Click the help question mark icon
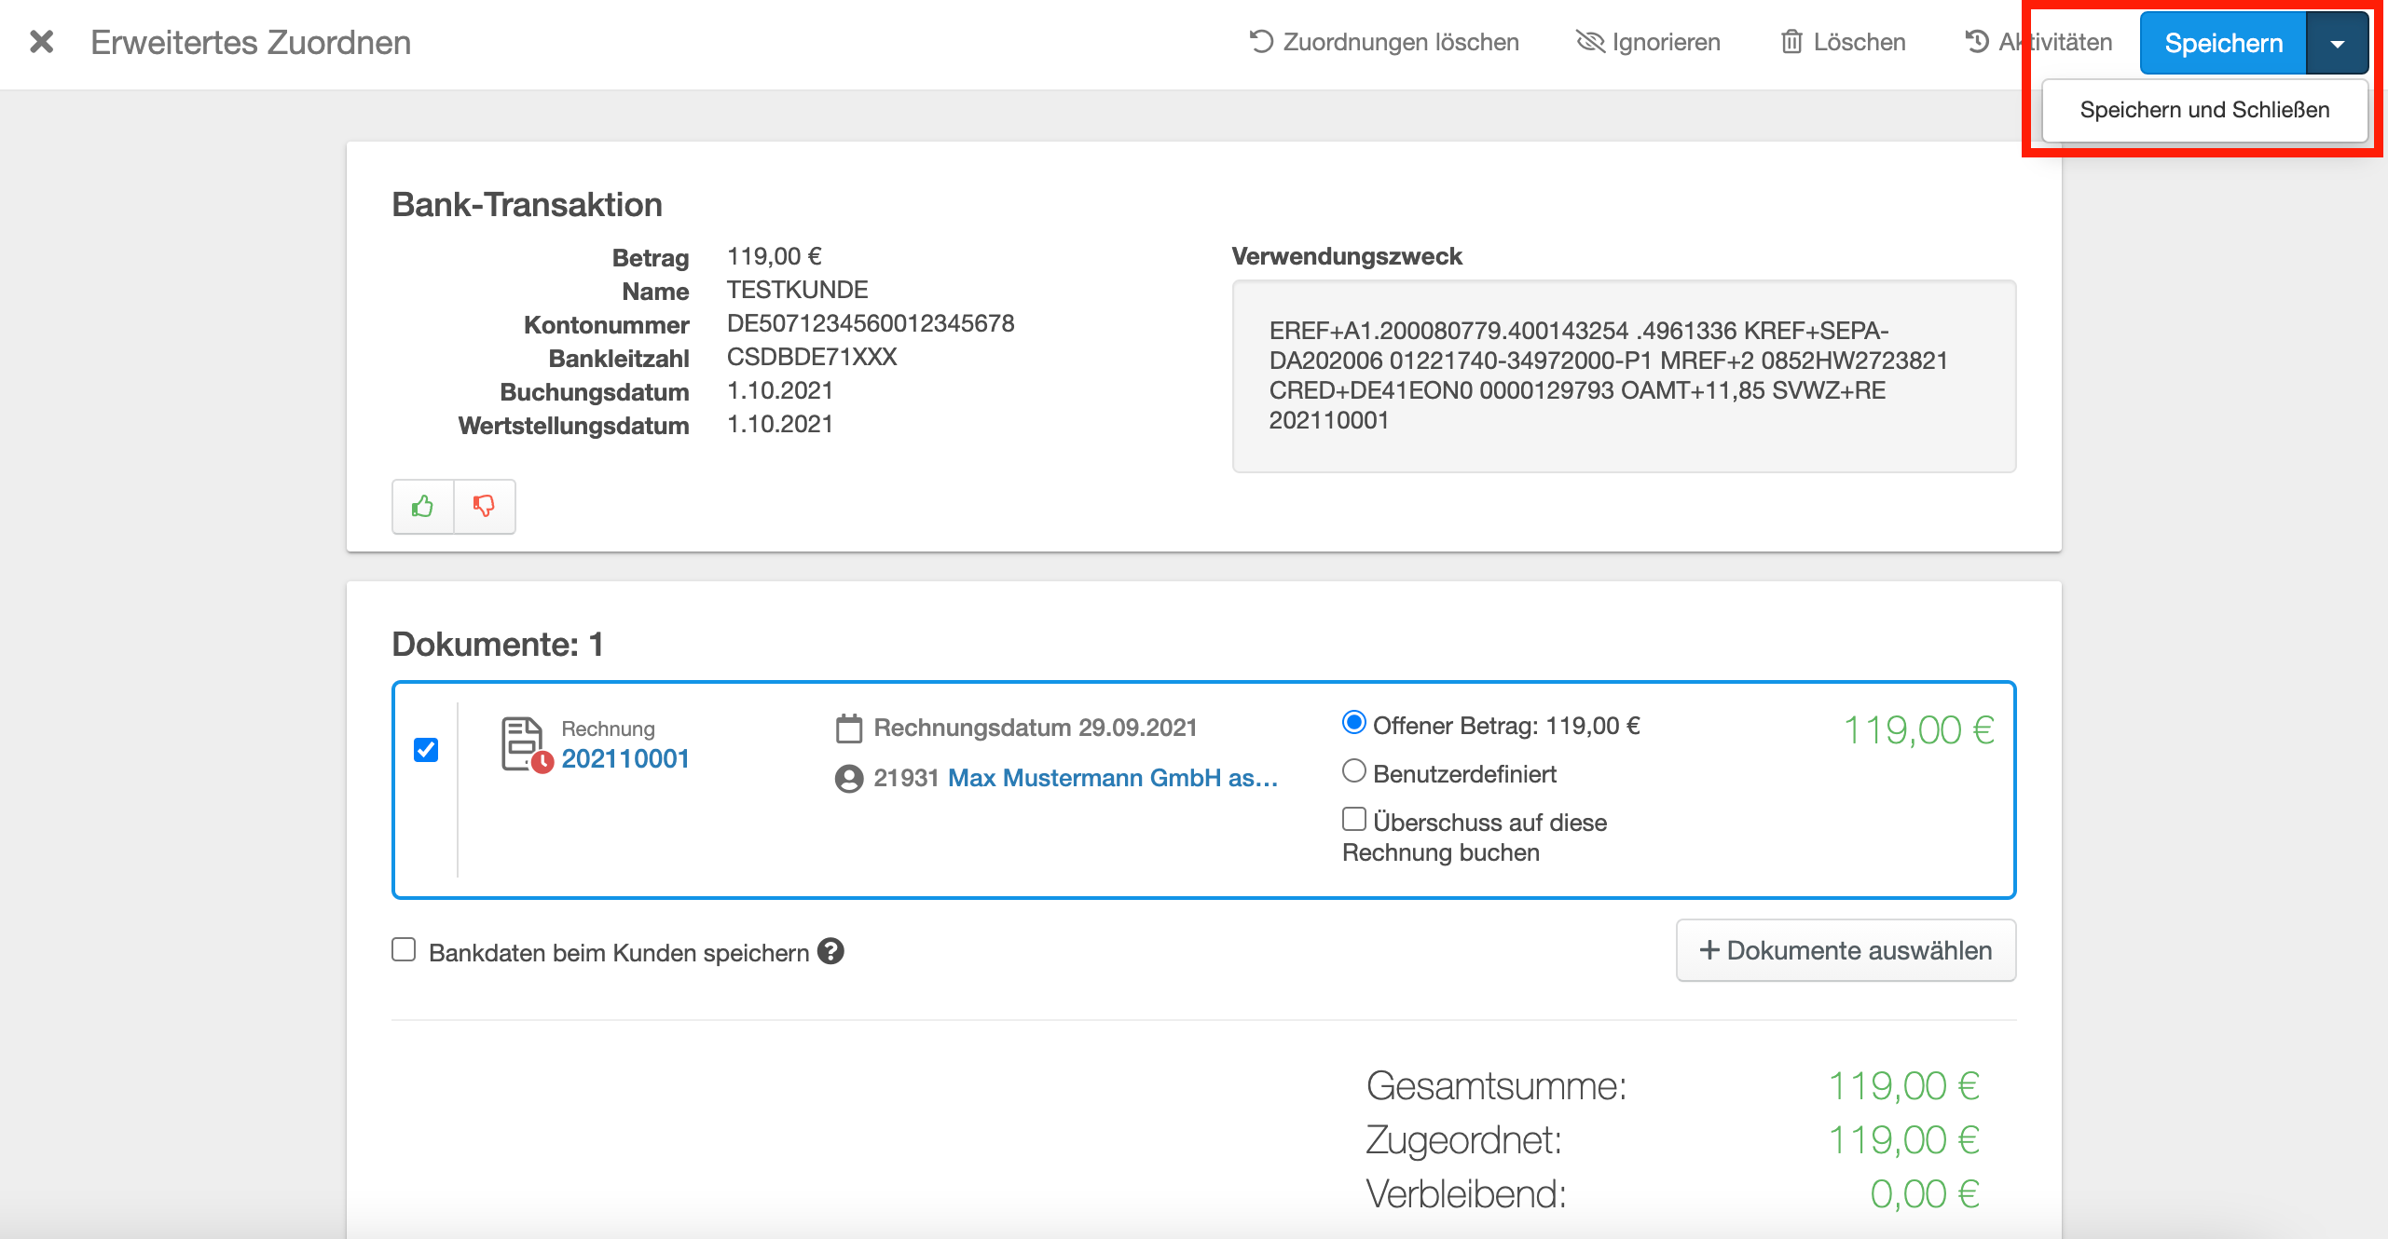The width and height of the screenshot is (2388, 1239). (830, 951)
